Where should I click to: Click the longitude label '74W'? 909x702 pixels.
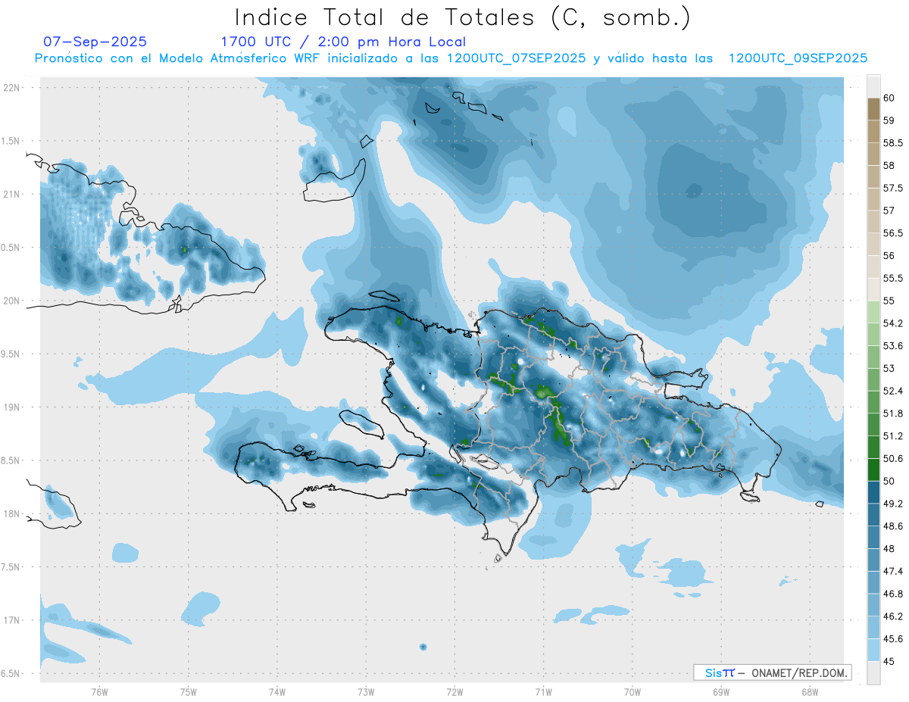[277, 692]
